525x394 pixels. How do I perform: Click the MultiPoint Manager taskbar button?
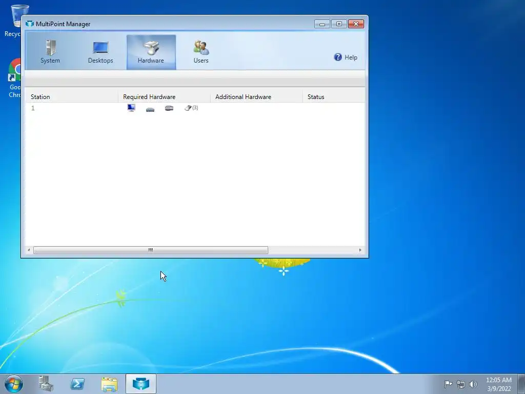(x=141, y=384)
